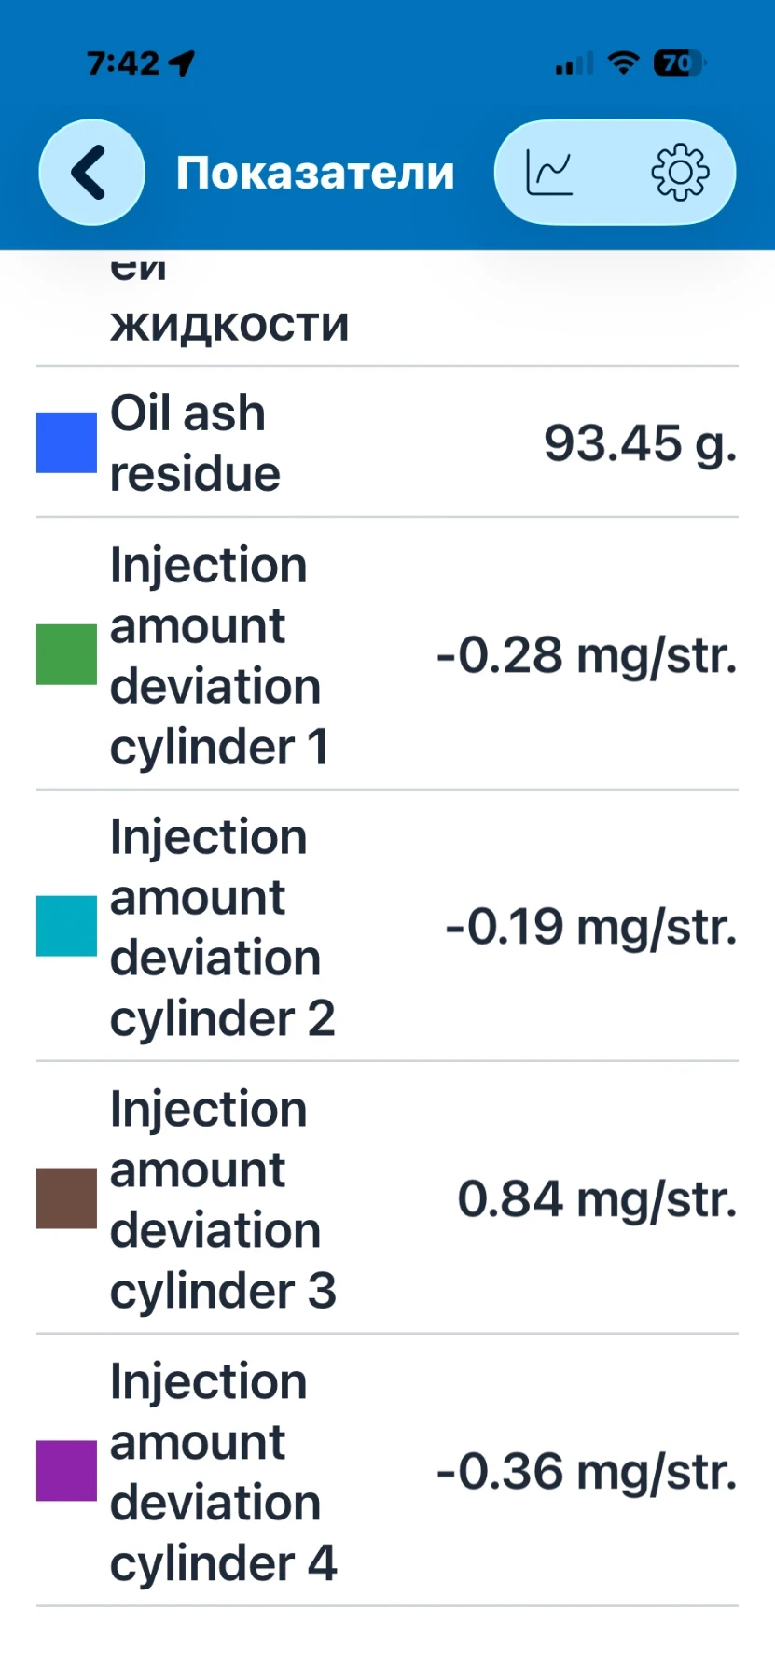The width and height of the screenshot is (775, 1680).
Task: Click the brown cylinder 3 color swatch
Action: pyautogui.click(x=66, y=1198)
